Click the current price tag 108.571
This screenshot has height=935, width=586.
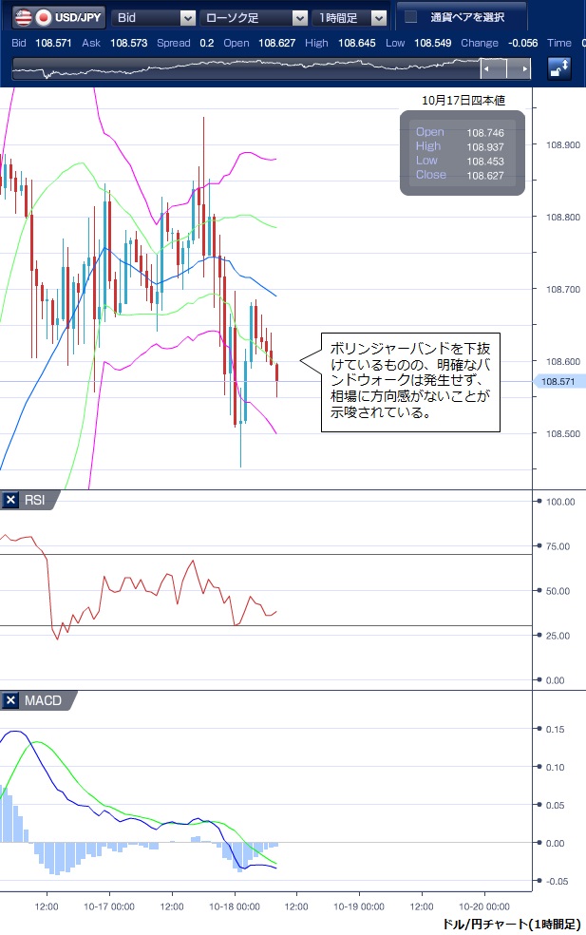coord(560,381)
